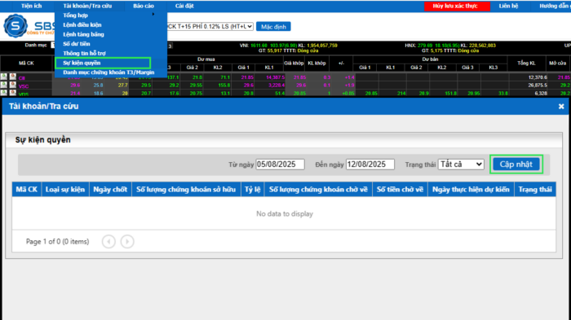Go to previous page of results

[108, 242]
